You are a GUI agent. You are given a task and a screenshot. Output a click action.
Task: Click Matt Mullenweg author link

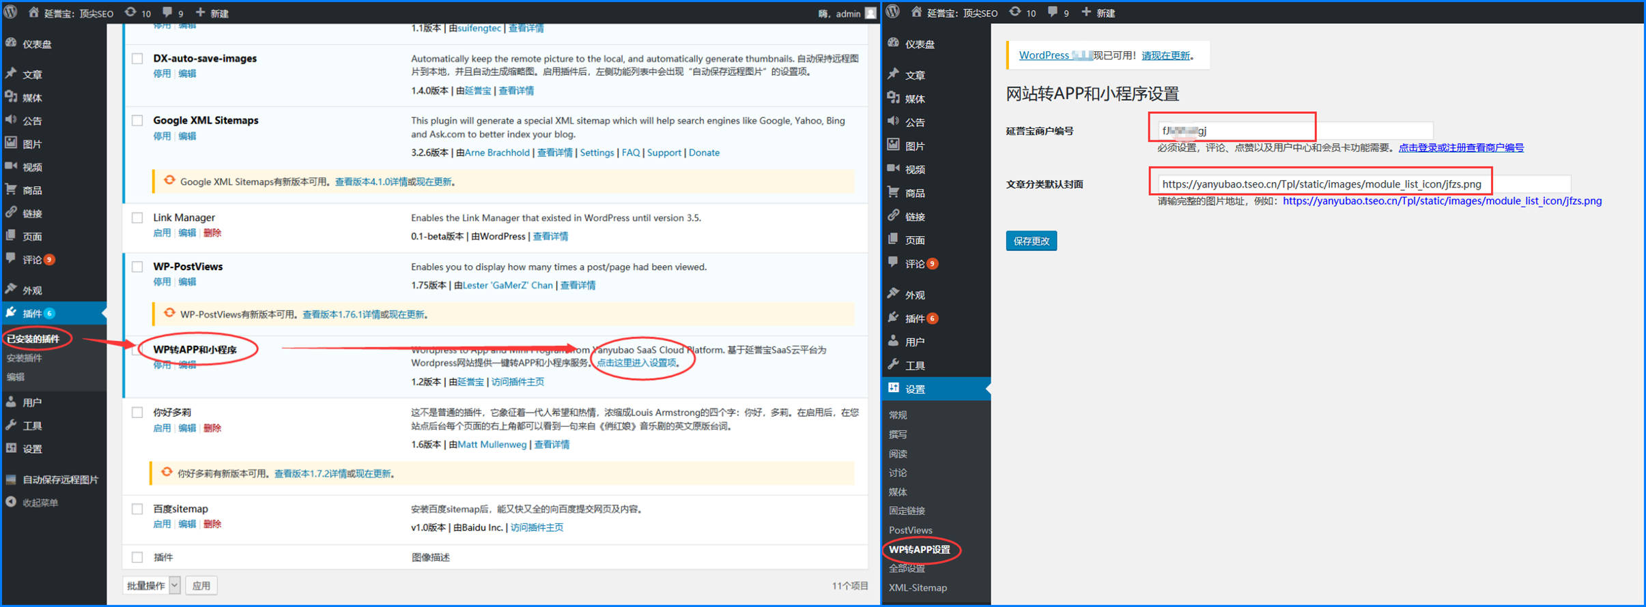[x=492, y=445]
